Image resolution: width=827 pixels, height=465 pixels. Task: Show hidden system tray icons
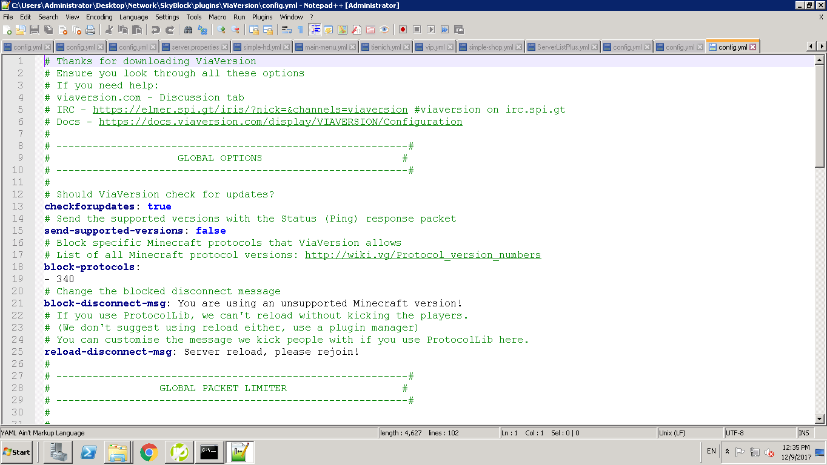[x=727, y=452]
